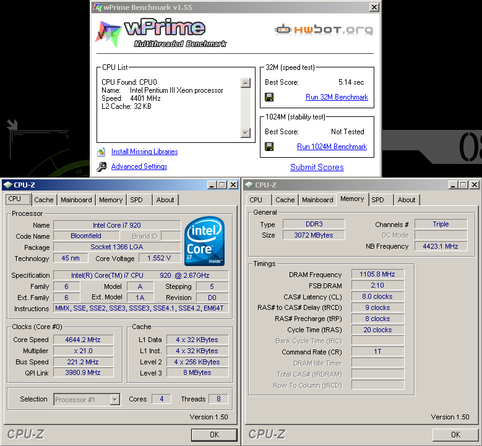Viewport: 482px width, 446px height.
Task: Click the Specification field 'Intel(R) Core(TM) i7 CPU'
Action: click(141, 275)
